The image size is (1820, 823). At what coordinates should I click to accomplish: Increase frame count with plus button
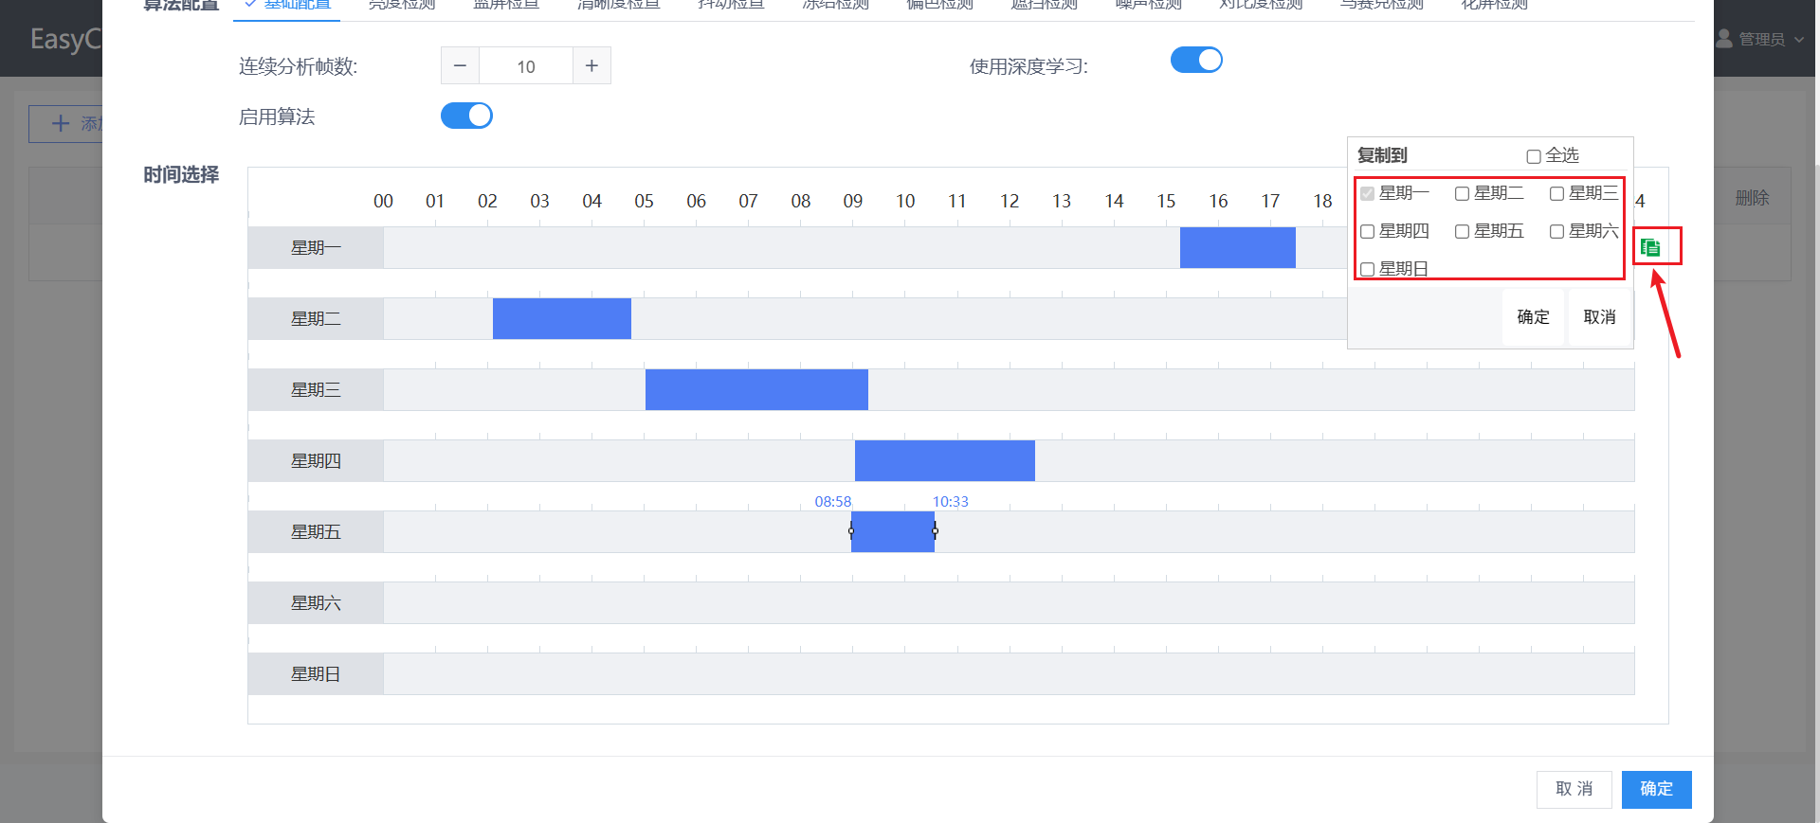(591, 66)
